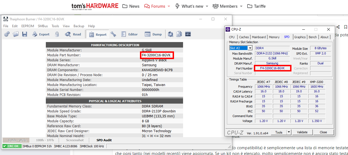The width and height of the screenshot is (348, 155).
Task: Click the Validate button in CPU-Z
Action: tap(302, 132)
